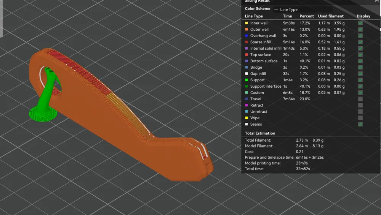Click the Bottom surface color swatch
This screenshot has height=215, width=381.
pyautogui.click(x=247, y=61)
